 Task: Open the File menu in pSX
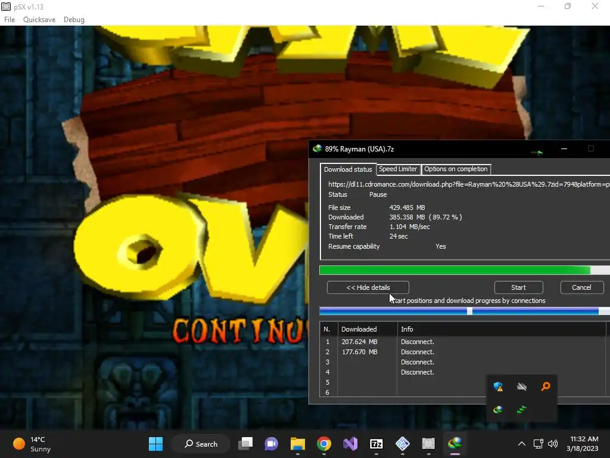(10, 20)
